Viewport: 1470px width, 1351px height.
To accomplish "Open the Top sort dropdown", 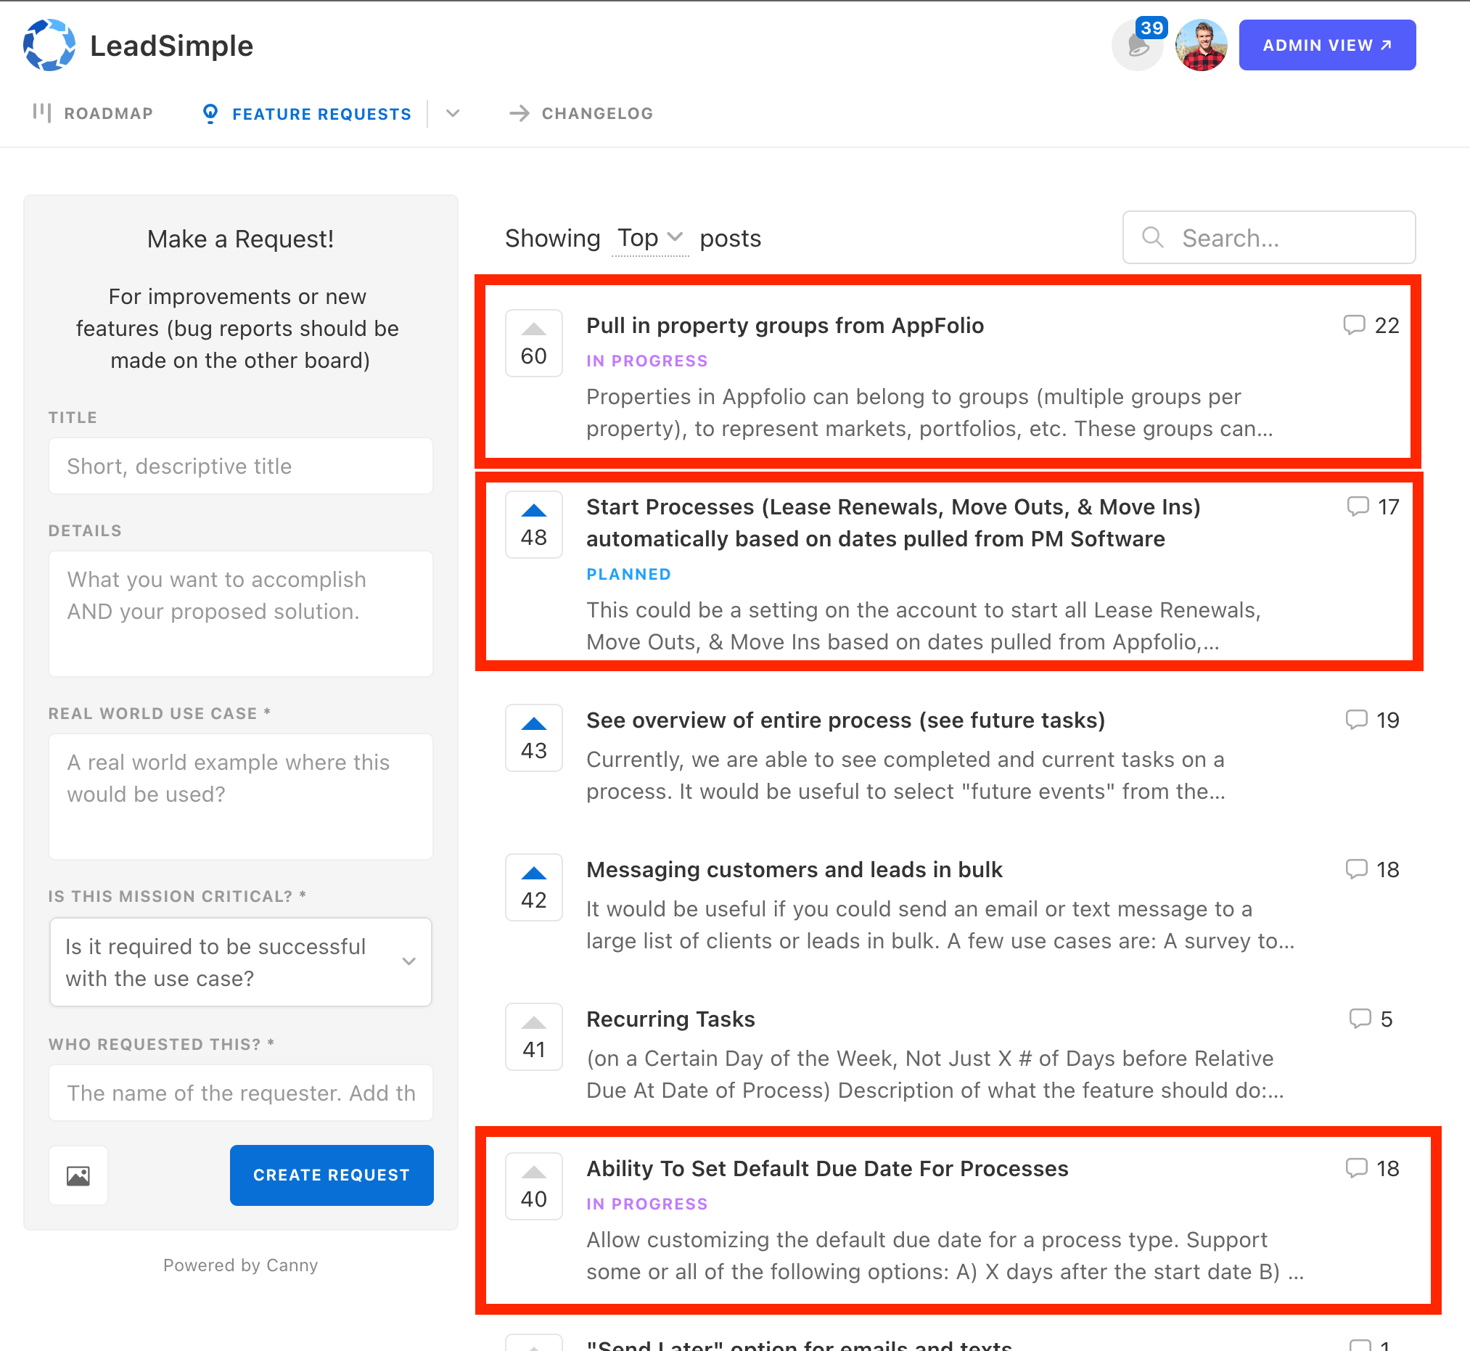I will (x=649, y=238).
